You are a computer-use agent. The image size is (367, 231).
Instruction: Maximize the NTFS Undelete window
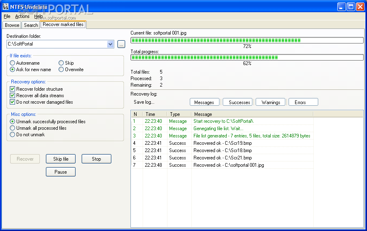coord(351,7)
